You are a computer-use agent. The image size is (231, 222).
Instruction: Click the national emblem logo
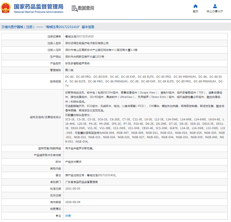pos(6,8)
